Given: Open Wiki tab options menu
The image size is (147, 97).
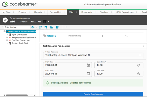Looking at the screenshot, I should 76,12.
